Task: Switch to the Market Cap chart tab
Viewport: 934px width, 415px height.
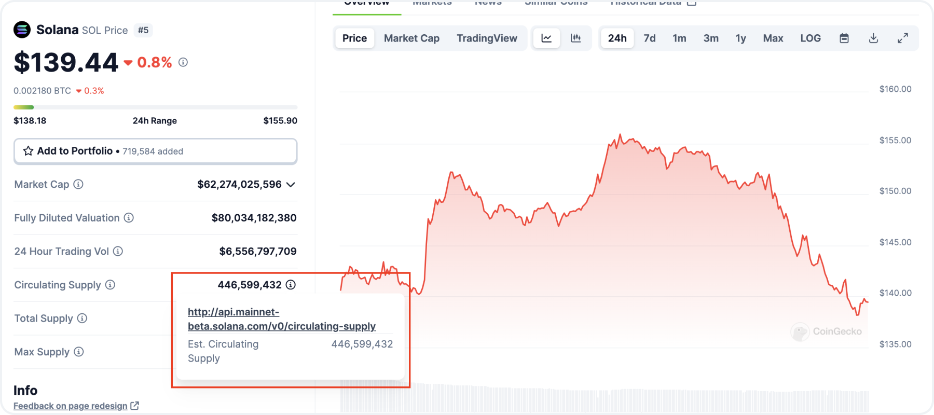Action: pyautogui.click(x=411, y=38)
